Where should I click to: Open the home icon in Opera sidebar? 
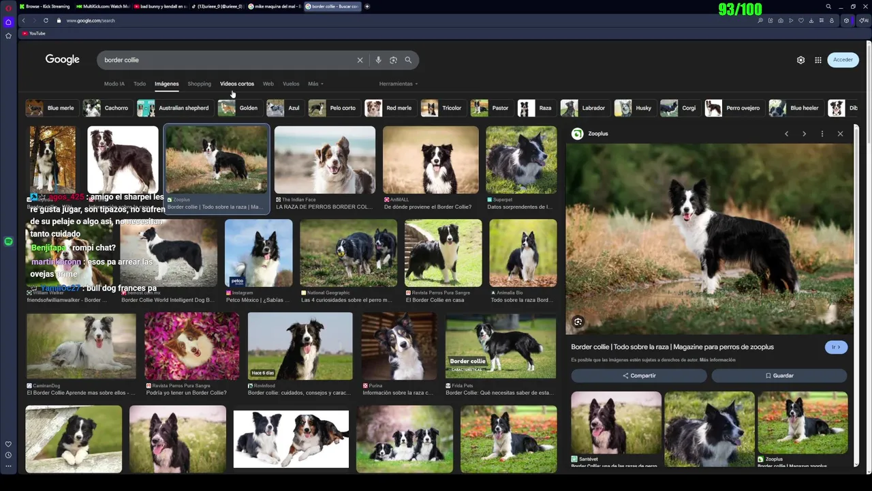pos(8,22)
